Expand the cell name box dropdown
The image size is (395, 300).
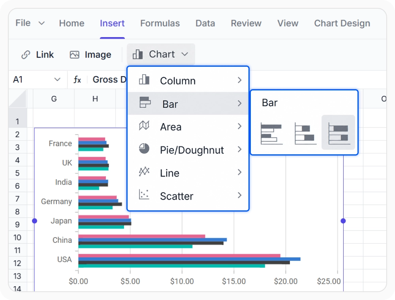(x=57, y=79)
